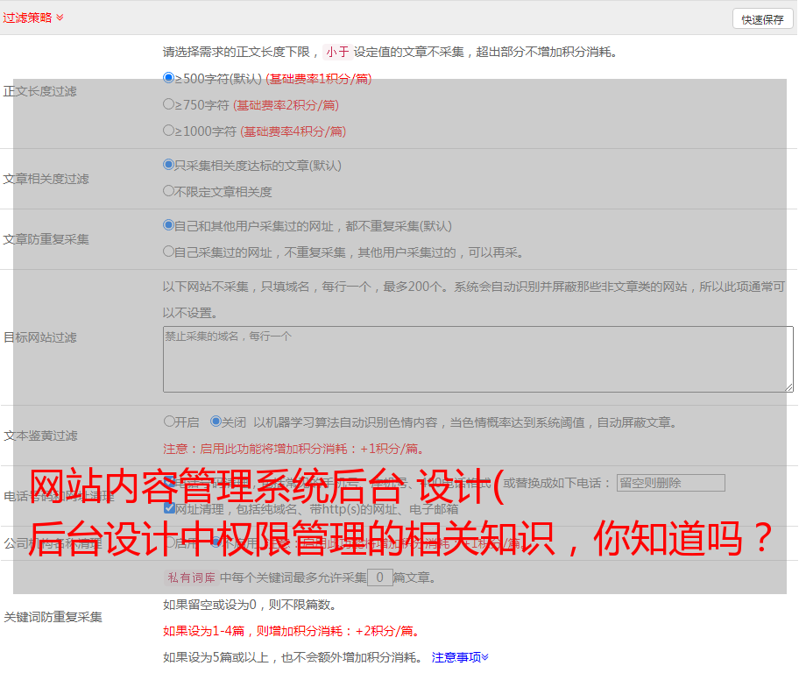The width and height of the screenshot is (799, 673).
Task: Click the replacement phone 留空则删除 field
Action: pos(670,483)
